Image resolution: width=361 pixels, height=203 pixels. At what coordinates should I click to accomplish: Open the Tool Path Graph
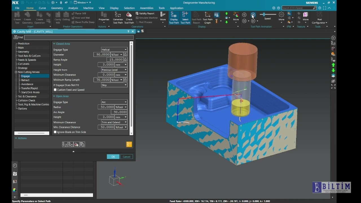208,18
